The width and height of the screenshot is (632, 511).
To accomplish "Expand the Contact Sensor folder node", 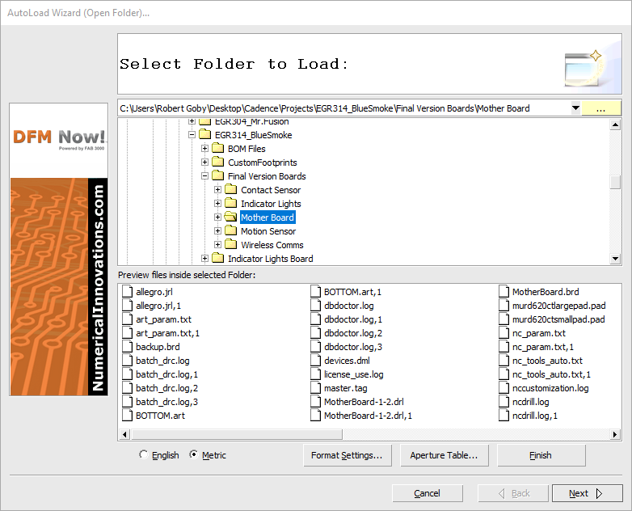I will pos(217,189).
